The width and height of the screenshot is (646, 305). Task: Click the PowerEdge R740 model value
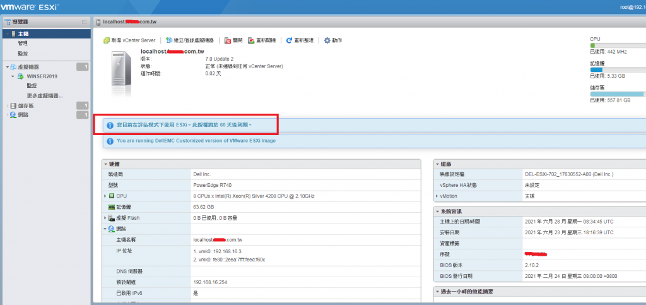click(x=213, y=186)
